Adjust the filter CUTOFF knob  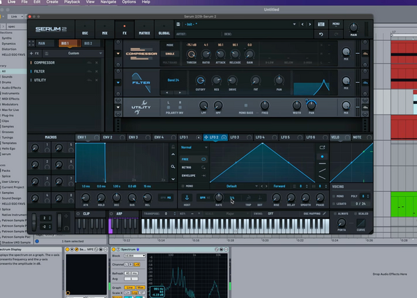click(200, 80)
